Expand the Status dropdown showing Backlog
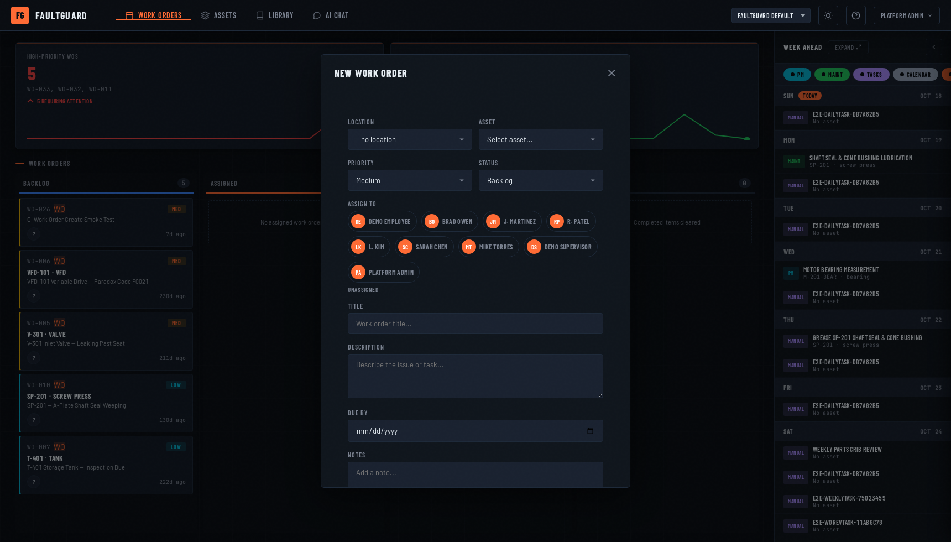Screen dimensions: 951x542 (x=541, y=180)
